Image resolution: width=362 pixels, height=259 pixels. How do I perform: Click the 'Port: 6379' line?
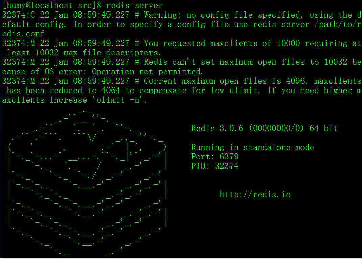pyautogui.click(x=215, y=157)
